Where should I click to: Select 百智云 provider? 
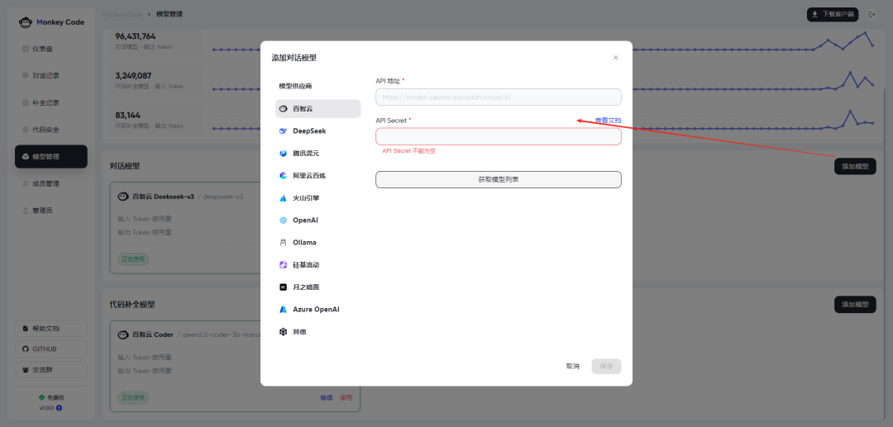coord(318,108)
